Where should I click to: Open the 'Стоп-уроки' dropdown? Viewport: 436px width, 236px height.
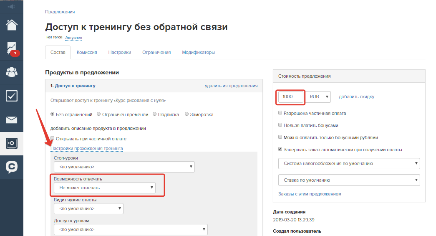[x=124, y=167]
